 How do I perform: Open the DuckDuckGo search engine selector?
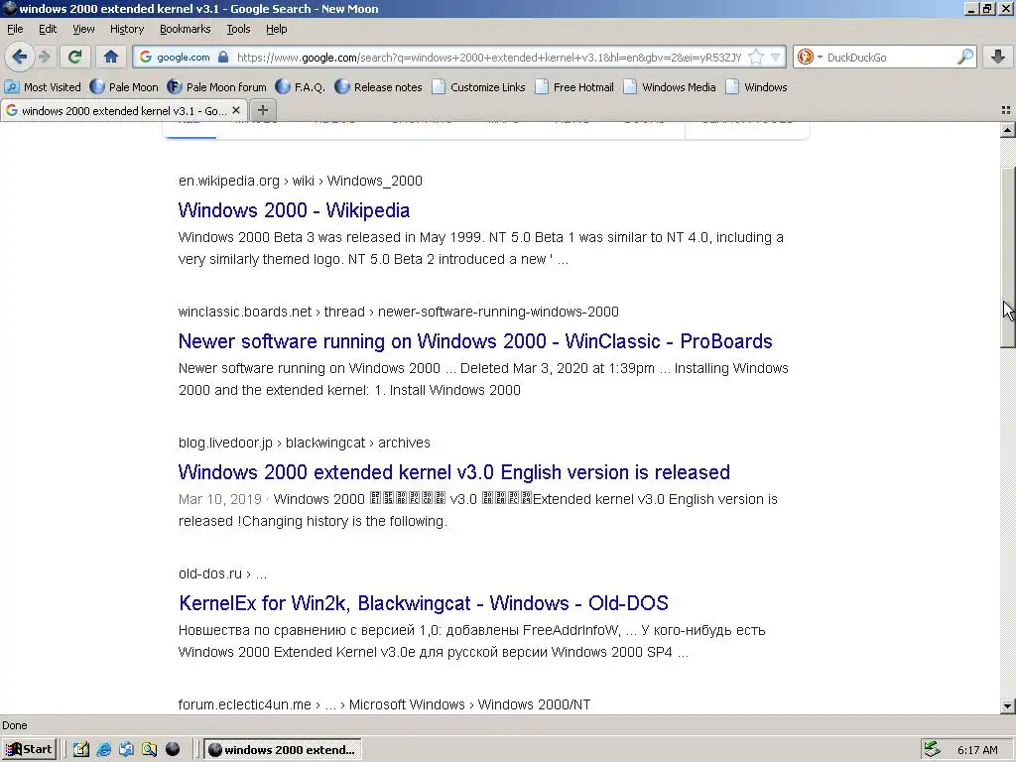tap(808, 57)
